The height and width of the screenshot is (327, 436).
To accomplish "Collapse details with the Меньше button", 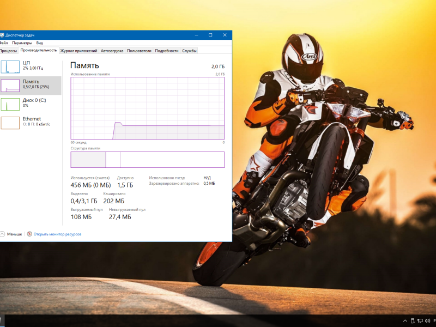I will [11, 234].
